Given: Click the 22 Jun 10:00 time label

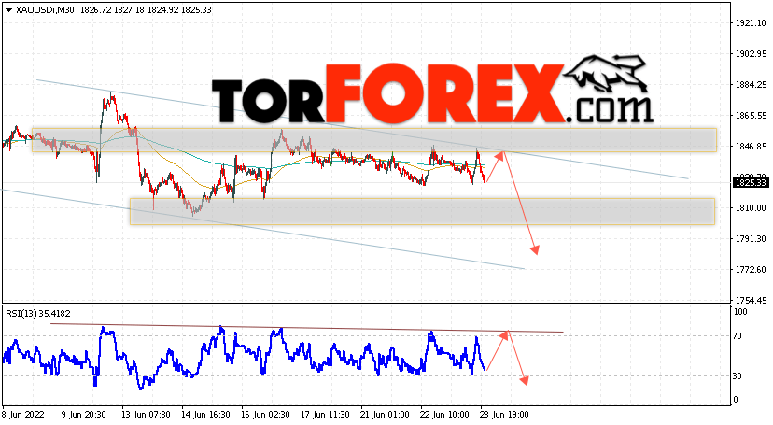Looking at the screenshot, I should tap(444, 415).
